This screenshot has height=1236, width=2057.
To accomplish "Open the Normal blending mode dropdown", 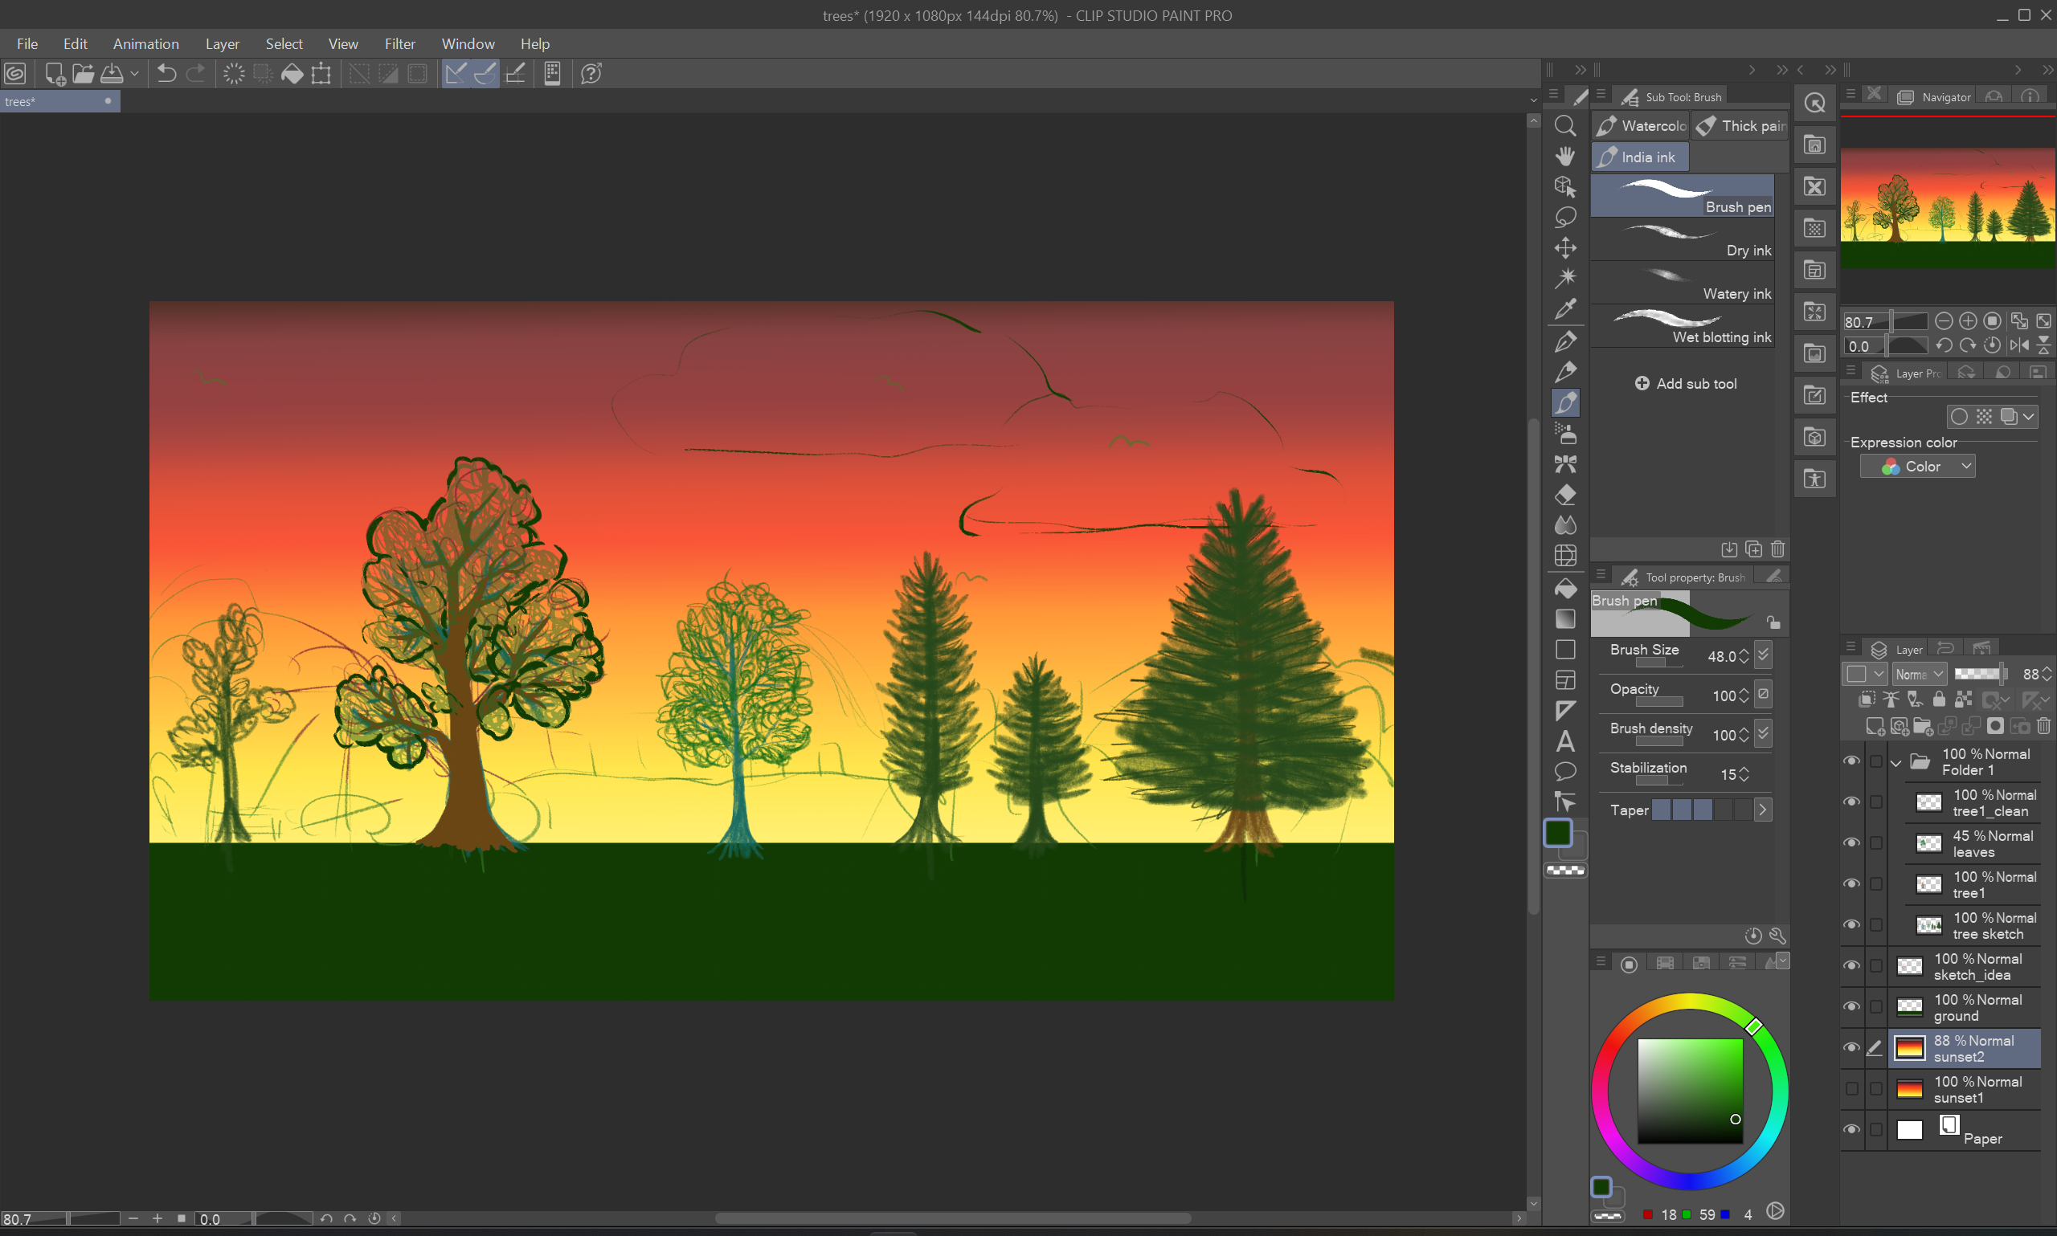I will point(1918,675).
